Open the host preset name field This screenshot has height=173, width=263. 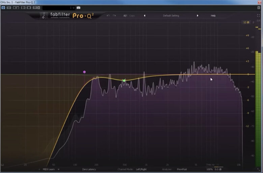(59, 8)
